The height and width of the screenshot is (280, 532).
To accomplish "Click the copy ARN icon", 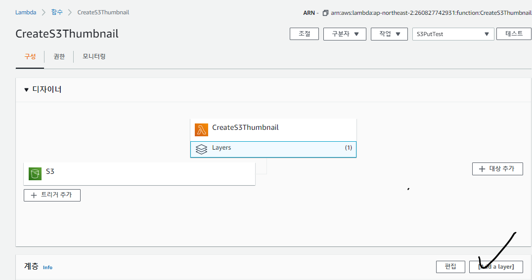I will 325,13.
